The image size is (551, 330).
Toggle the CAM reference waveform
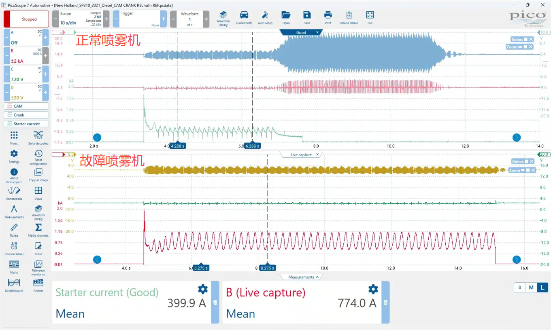[26, 106]
